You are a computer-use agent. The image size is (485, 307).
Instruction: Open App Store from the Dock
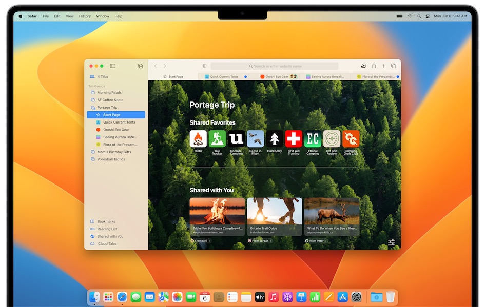tap(343, 297)
